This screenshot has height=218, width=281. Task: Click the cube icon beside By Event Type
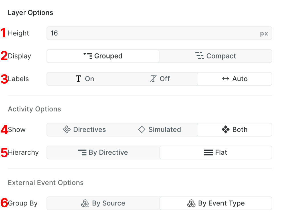[191, 203]
